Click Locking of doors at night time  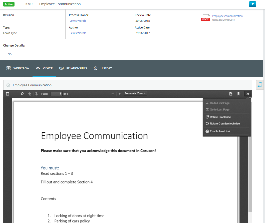coord(79,216)
